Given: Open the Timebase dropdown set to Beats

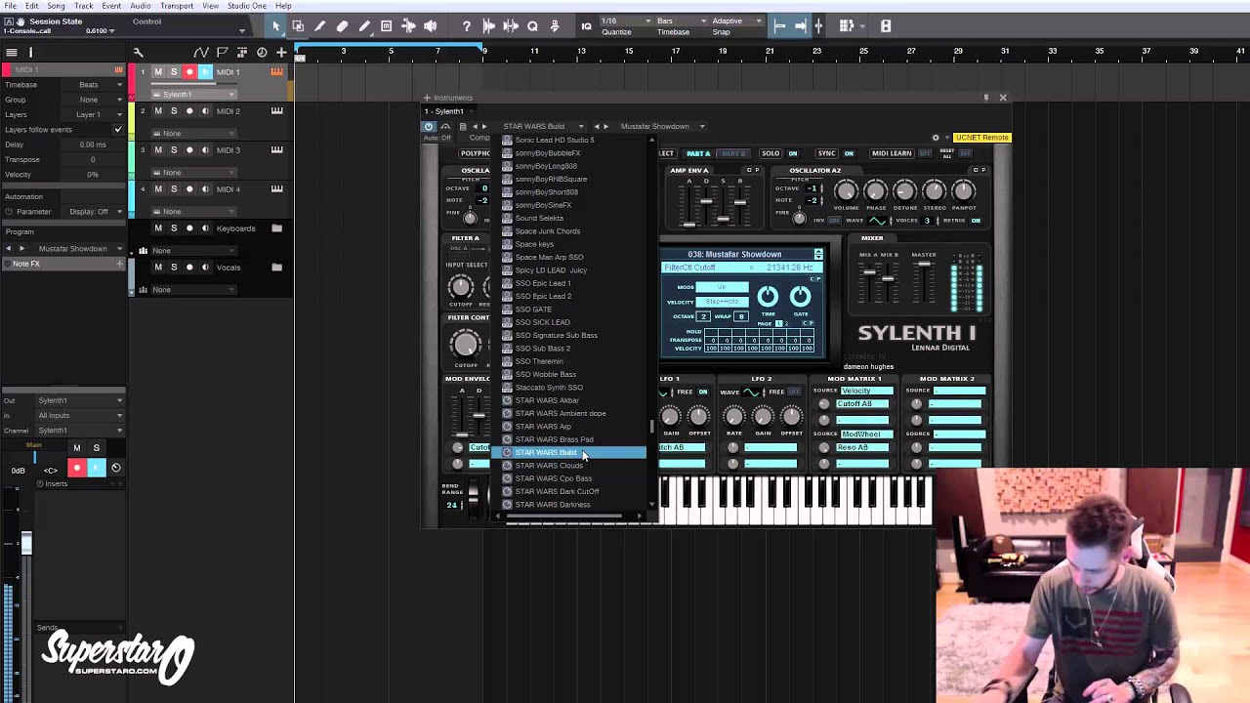Looking at the screenshot, I should (x=93, y=85).
